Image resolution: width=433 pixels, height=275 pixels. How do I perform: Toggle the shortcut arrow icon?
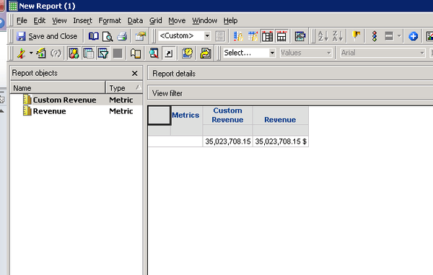(x=168, y=53)
